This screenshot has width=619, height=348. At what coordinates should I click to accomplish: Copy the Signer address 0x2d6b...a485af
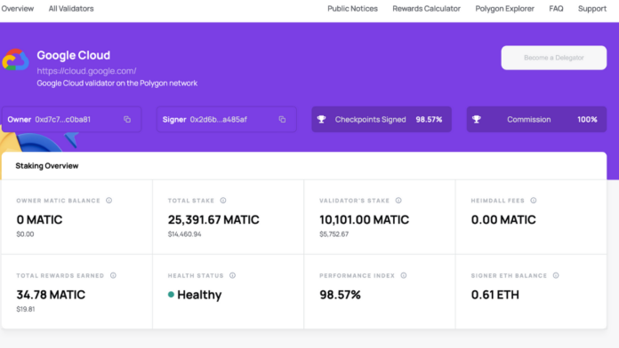282,120
